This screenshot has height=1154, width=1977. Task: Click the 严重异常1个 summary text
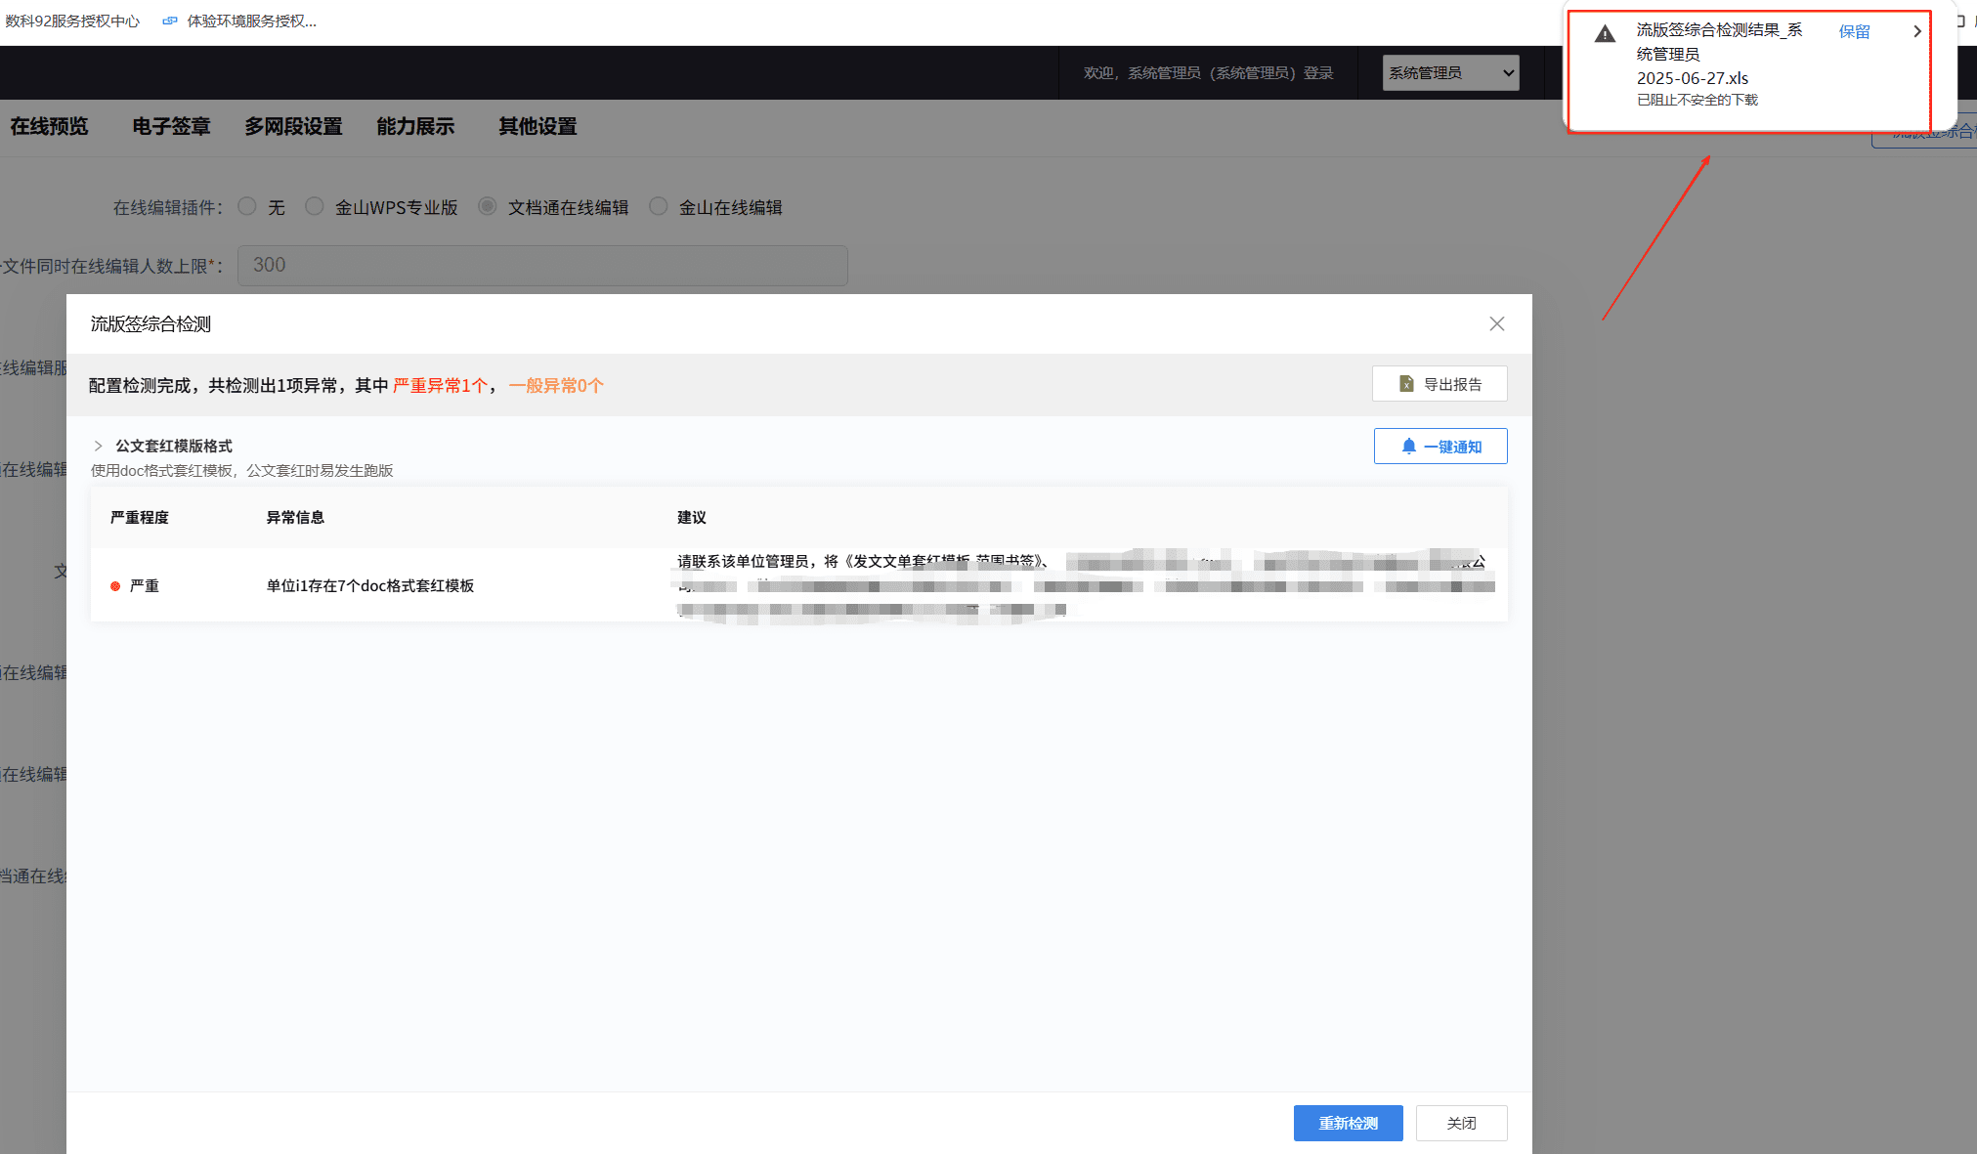click(x=440, y=385)
